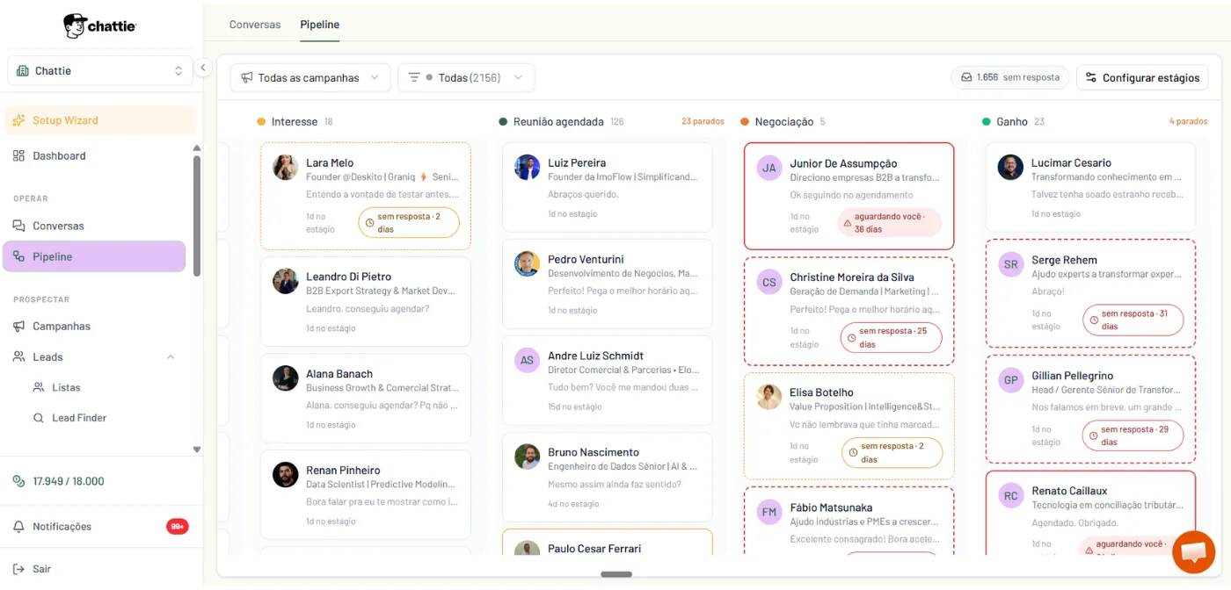The image size is (1231, 590).
Task: Open Lucimar Cesario's card
Action: coord(1091,187)
